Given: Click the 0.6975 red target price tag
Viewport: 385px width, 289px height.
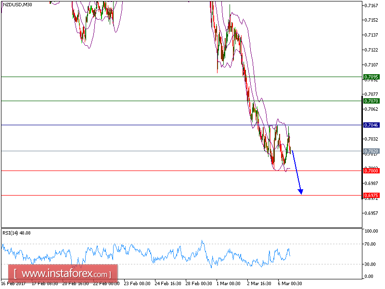Looking at the screenshot, I should [369, 196].
